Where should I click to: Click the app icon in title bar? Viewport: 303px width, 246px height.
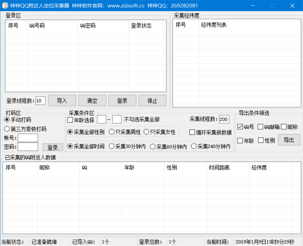[x=5, y=6]
